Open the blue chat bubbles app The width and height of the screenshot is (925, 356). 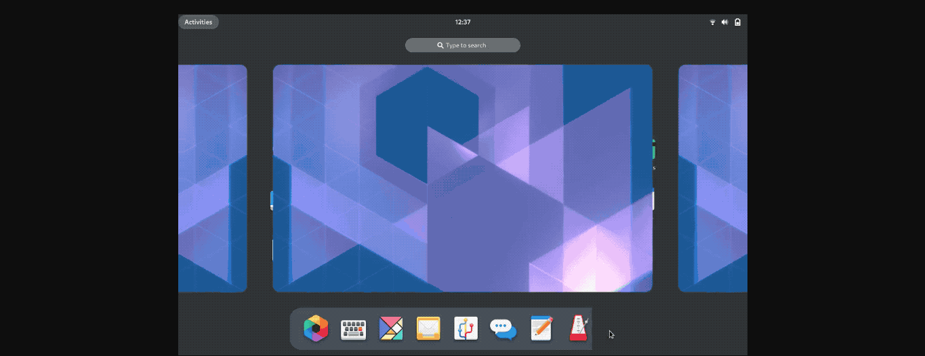(503, 330)
